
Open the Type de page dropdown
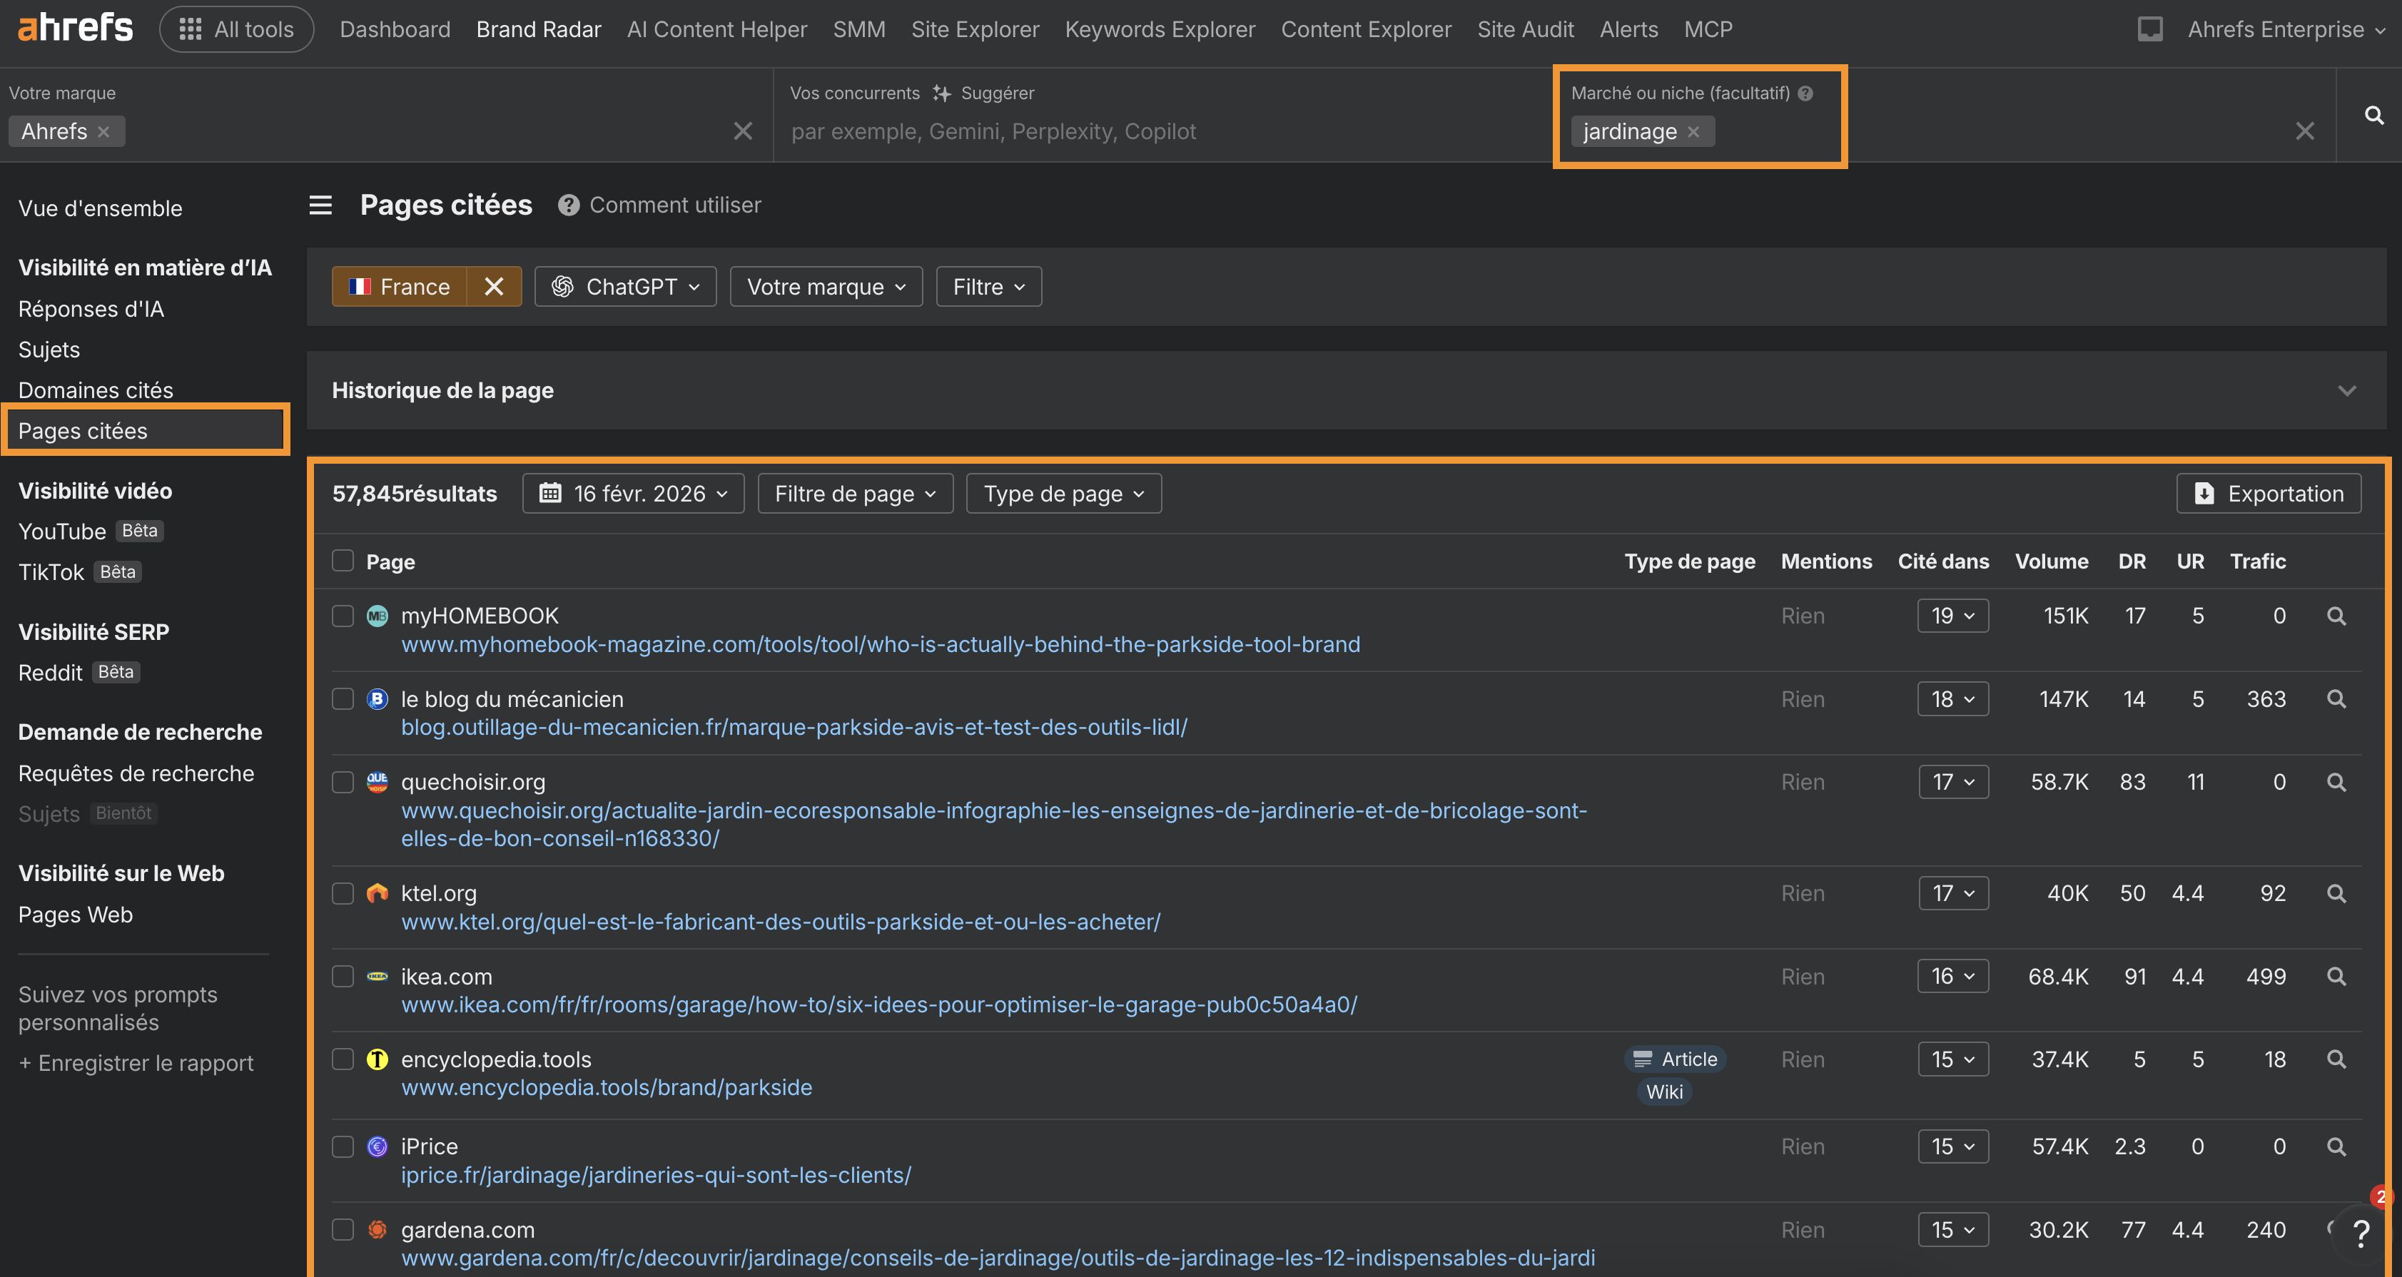tap(1063, 493)
